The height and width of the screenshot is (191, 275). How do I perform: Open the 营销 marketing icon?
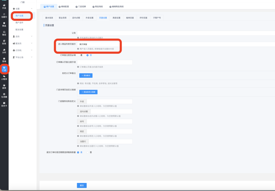point(4,60)
